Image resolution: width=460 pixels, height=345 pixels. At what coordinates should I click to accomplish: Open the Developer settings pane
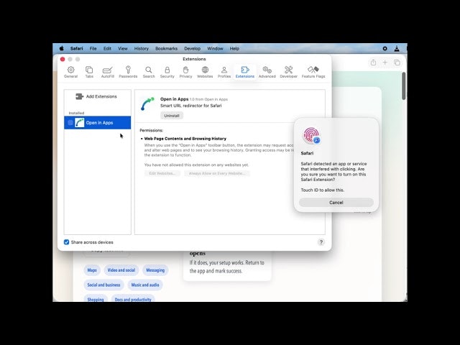pyautogui.click(x=289, y=72)
